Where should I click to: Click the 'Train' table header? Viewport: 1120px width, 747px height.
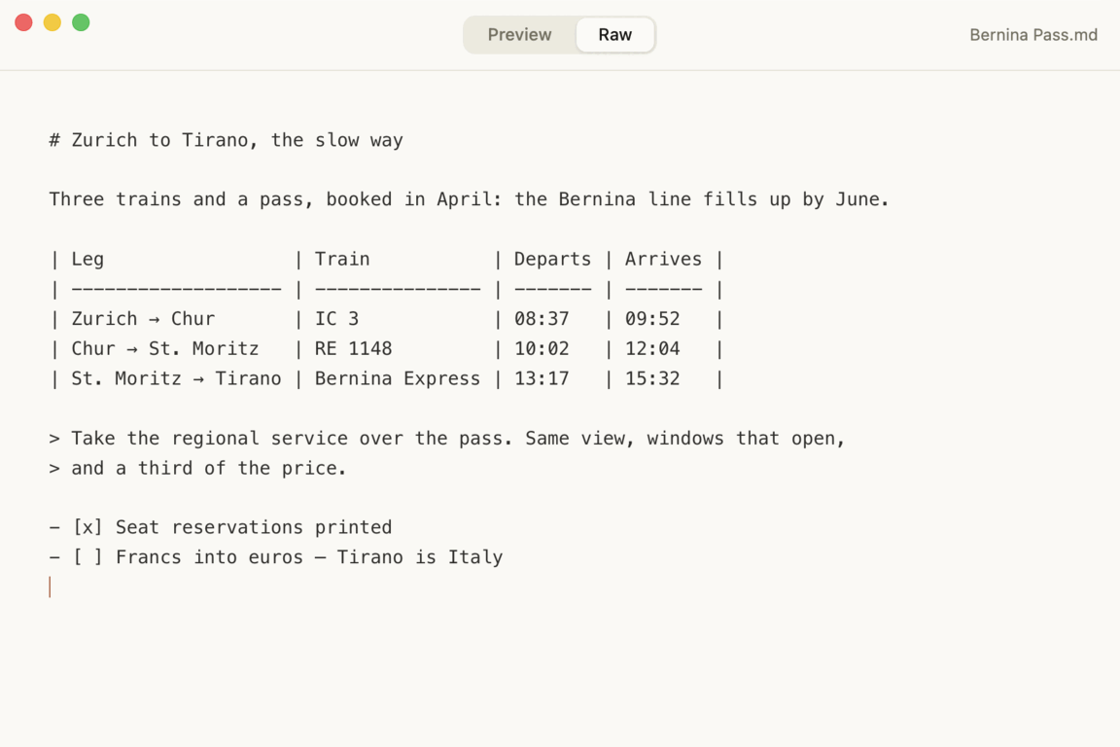pyautogui.click(x=342, y=259)
